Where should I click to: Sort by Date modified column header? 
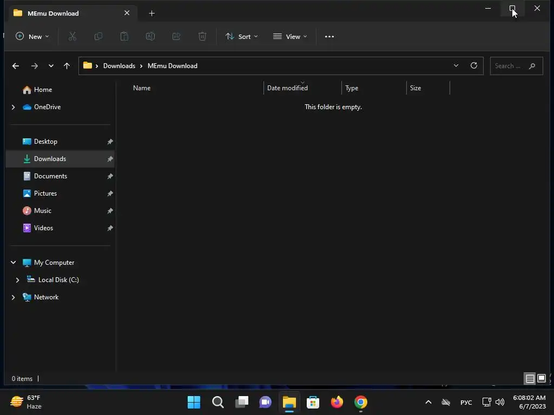click(287, 88)
